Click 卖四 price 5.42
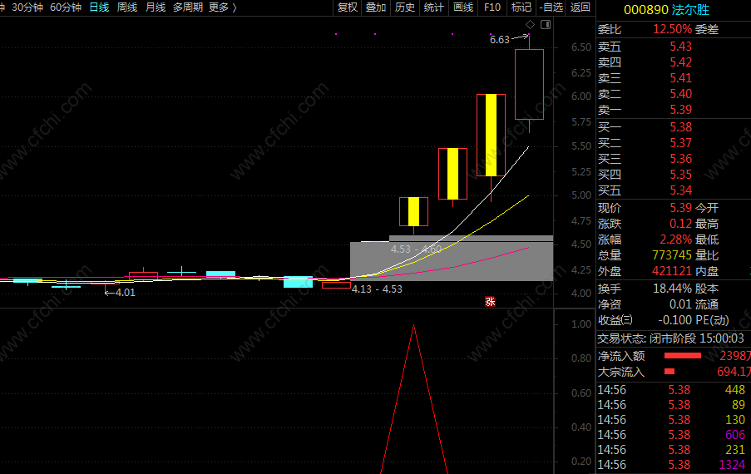Image resolution: width=751 pixels, height=474 pixels. coord(680,62)
